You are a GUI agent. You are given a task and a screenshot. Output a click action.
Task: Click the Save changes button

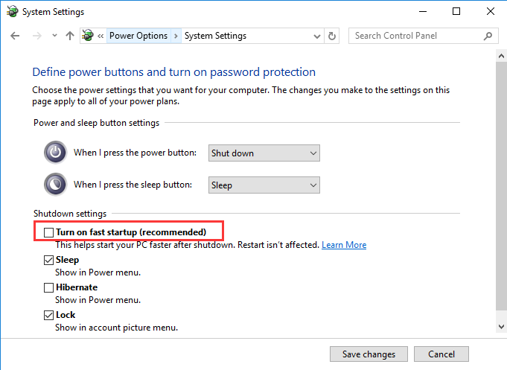point(369,354)
